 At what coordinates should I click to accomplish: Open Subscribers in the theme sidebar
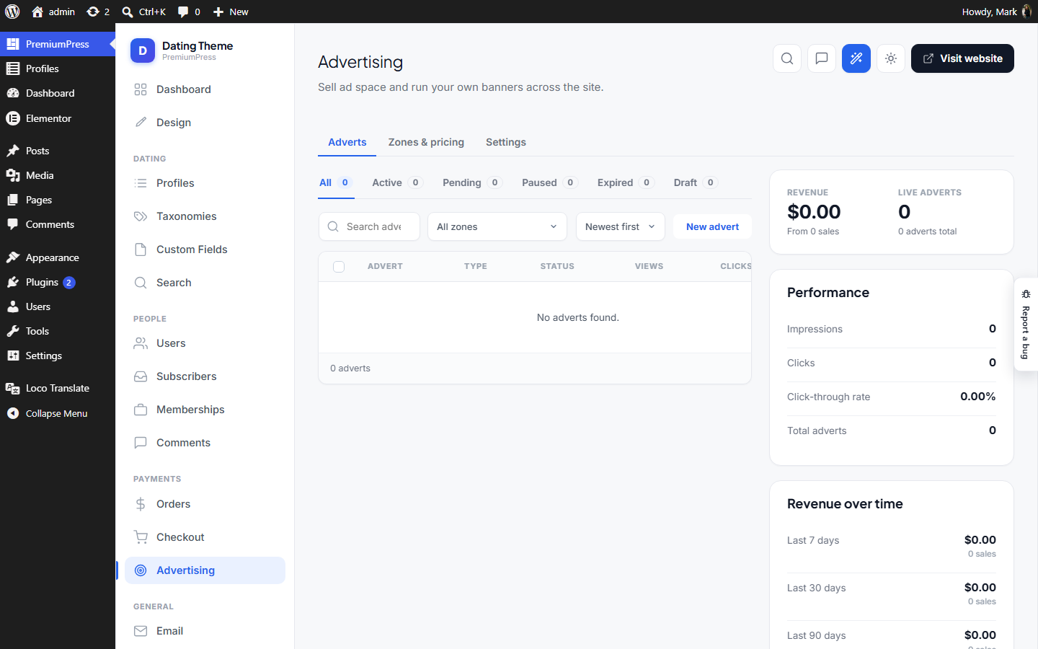click(x=205, y=376)
